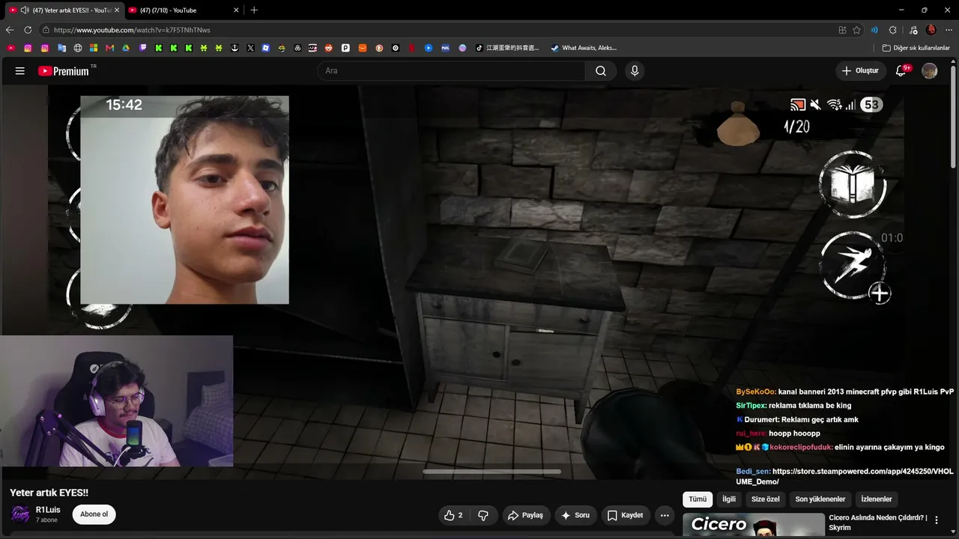Viewport: 959px width, 539px height.
Task: Start voice search with the microphone
Action: (635, 71)
